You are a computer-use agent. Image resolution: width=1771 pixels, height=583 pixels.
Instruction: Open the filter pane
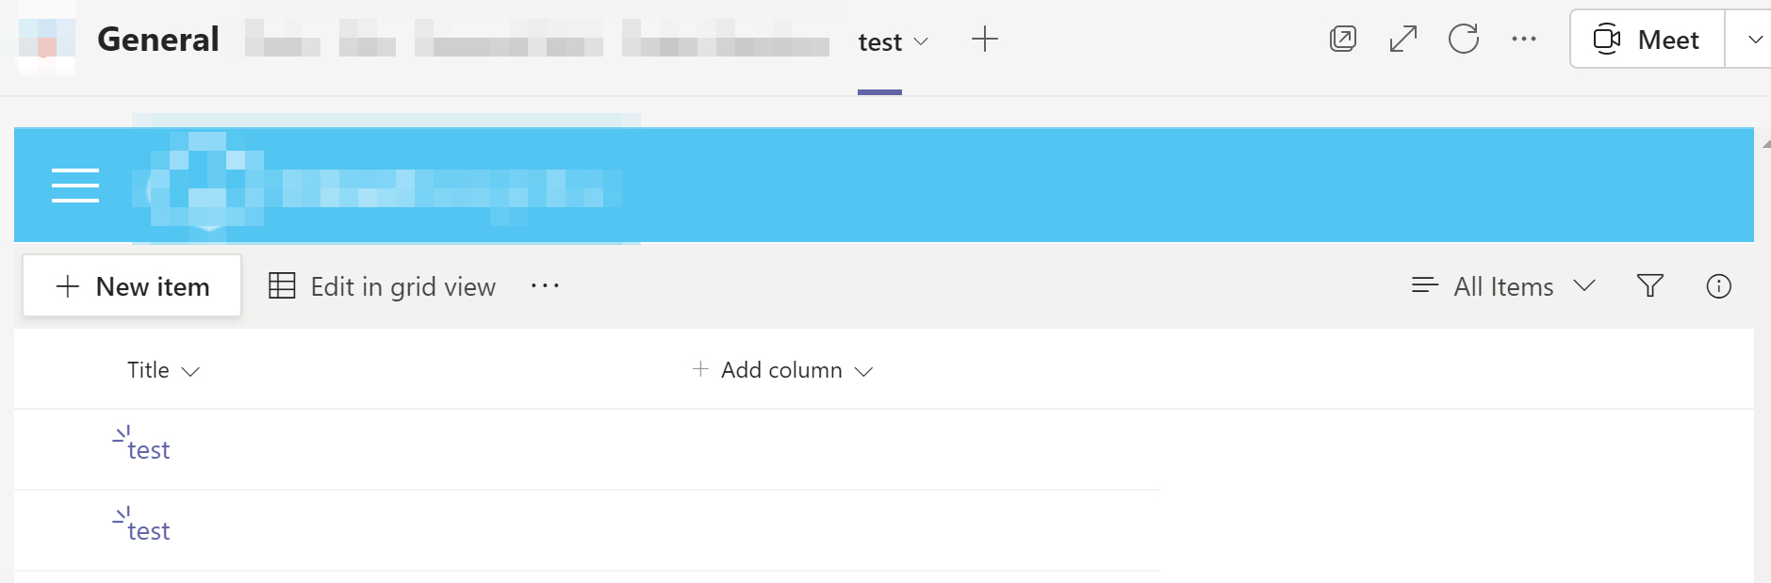tap(1649, 285)
